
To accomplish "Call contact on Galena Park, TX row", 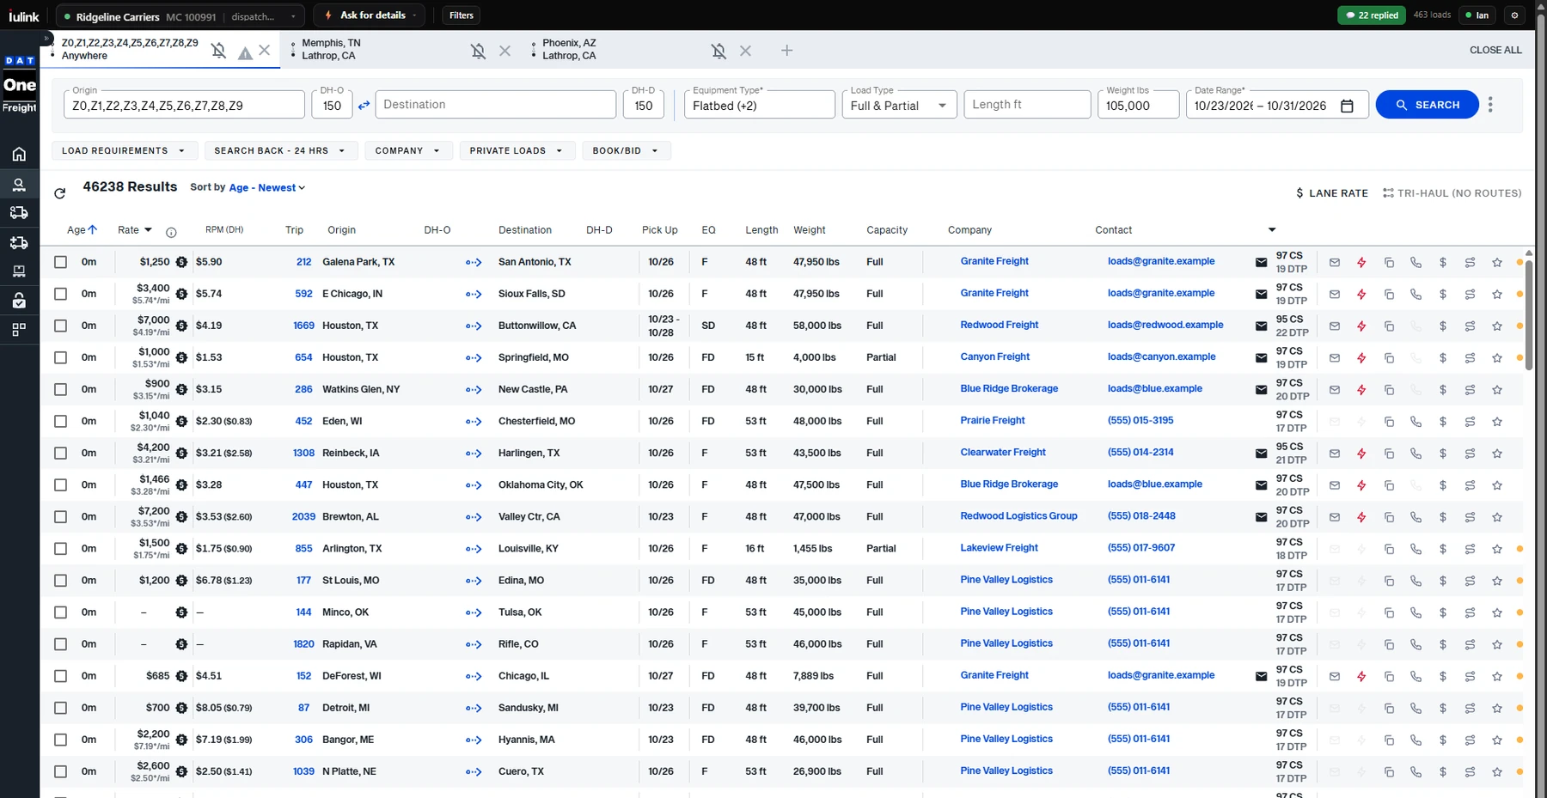I will click(1416, 263).
